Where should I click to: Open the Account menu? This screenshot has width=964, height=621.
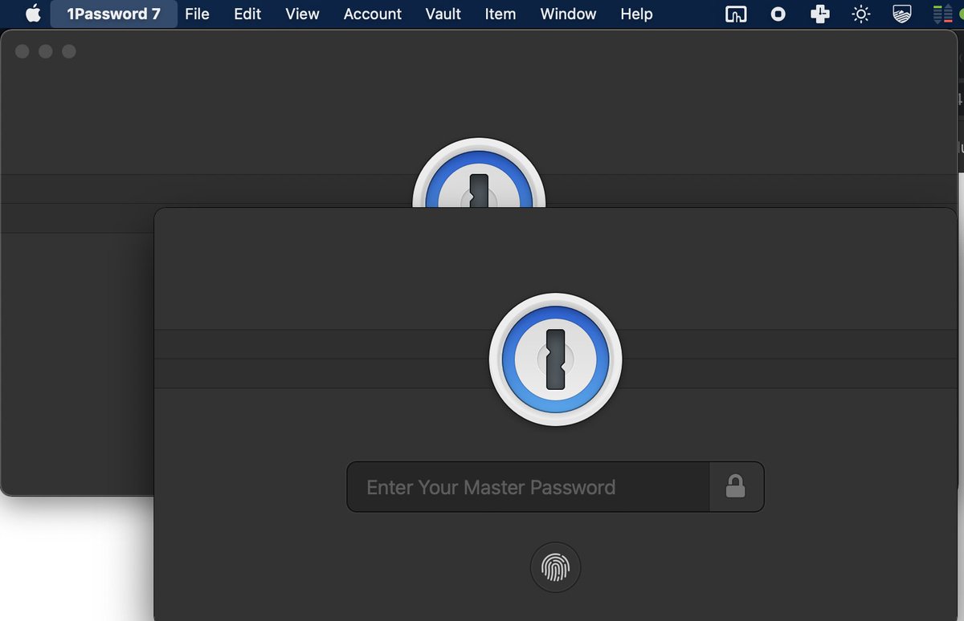(373, 14)
